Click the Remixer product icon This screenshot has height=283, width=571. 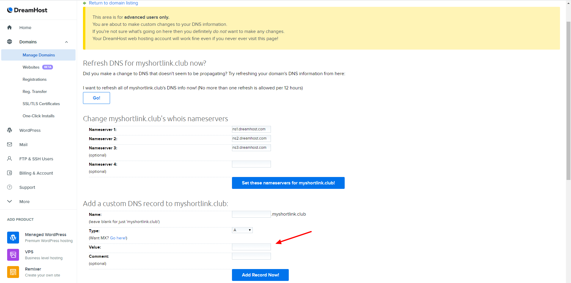(13, 272)
